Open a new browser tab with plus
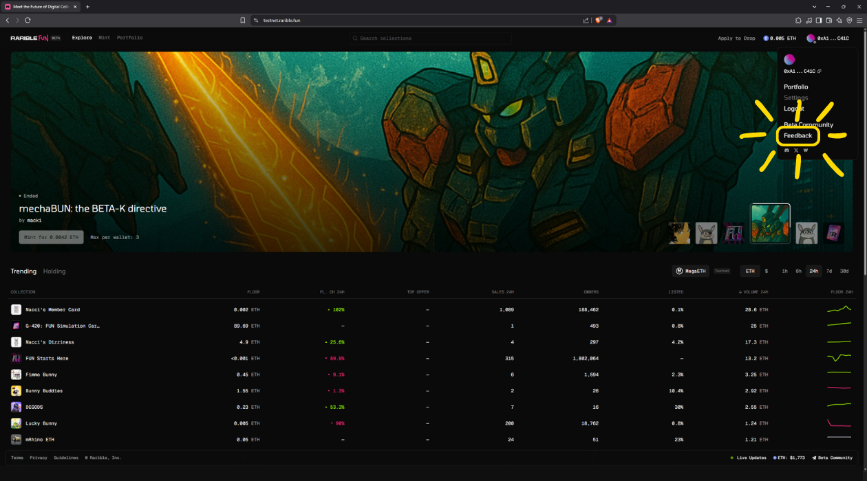The height and width of the screenshot is (481, 867). pyautogui.click(x=87, y=7)
